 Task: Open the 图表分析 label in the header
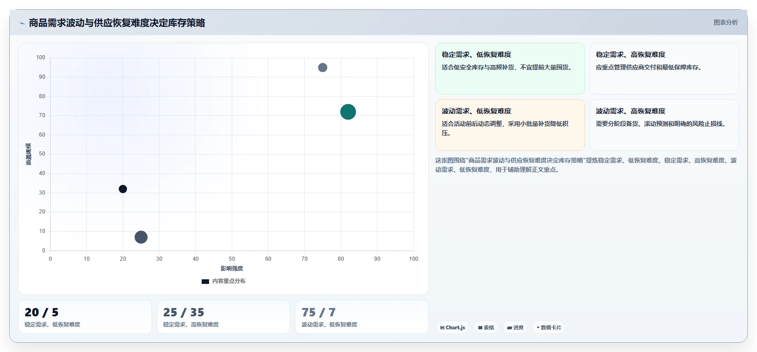coord(725,22)
